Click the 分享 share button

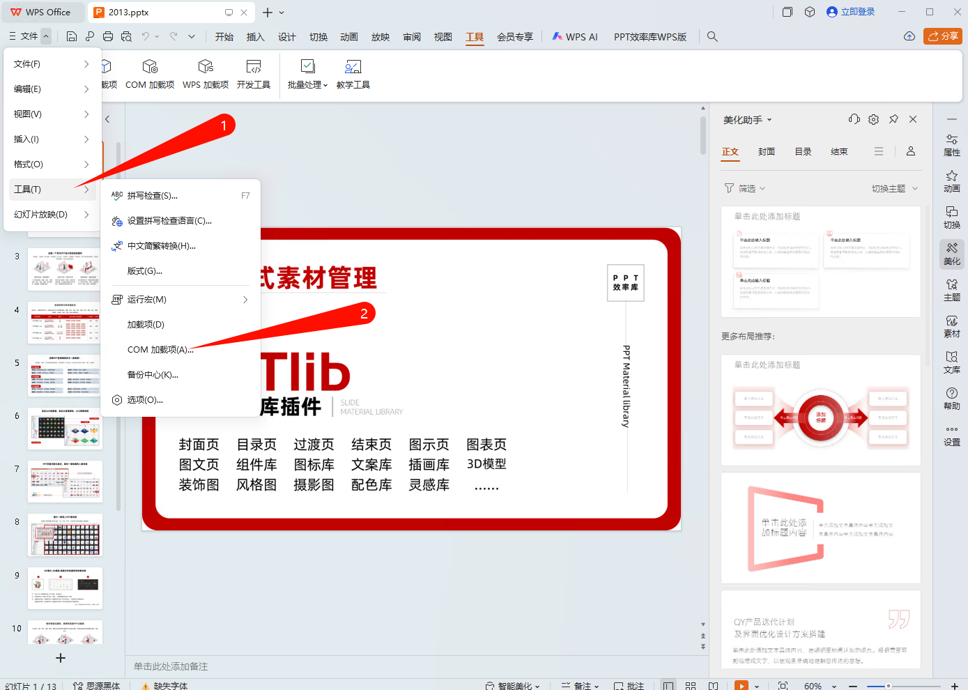click(x=943, y=36)
